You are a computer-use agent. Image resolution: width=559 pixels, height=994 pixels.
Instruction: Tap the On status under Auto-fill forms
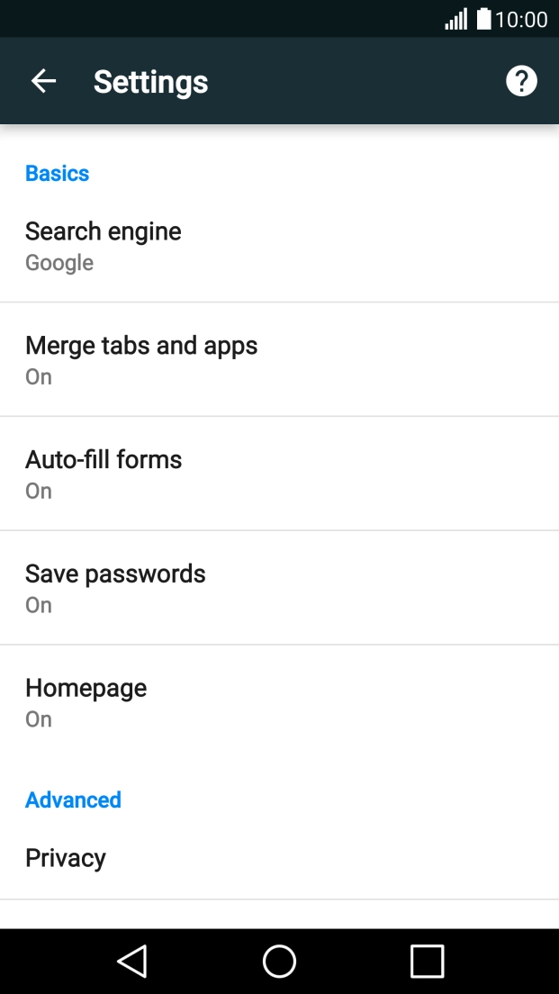39,491
